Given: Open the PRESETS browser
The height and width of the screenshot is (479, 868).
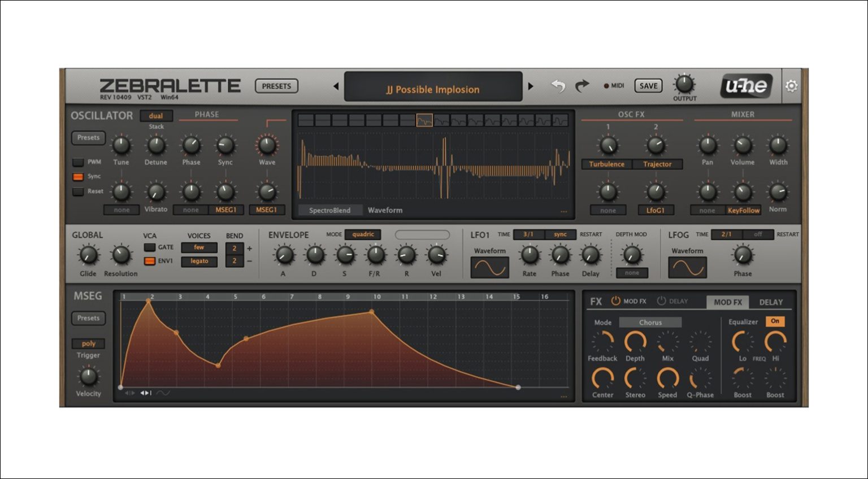Looking at the screenshot, I should pos(276,85).
